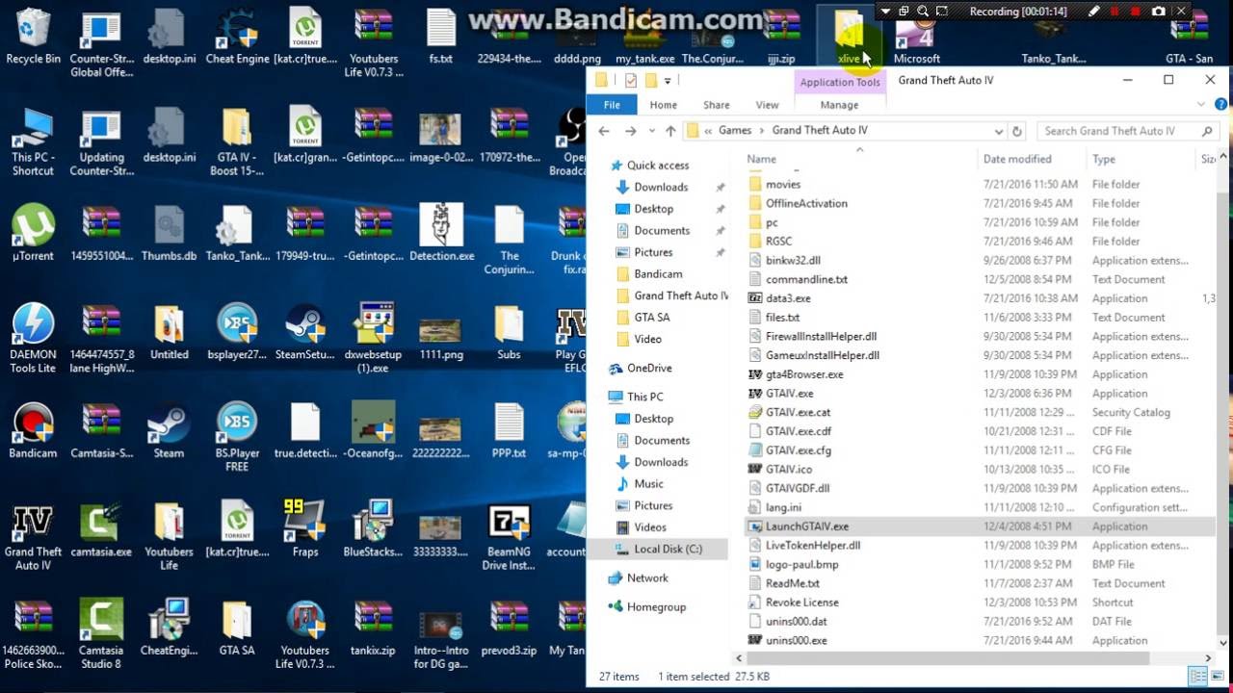Select the SteamSetu... installer desktop icon
The height and width of the screenshot is (693, 1233).
[304, 332]
